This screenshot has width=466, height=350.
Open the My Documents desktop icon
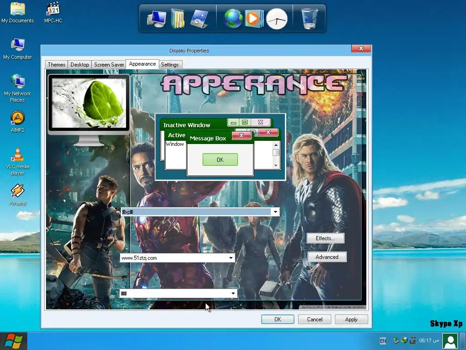click(x=18, y=12)
